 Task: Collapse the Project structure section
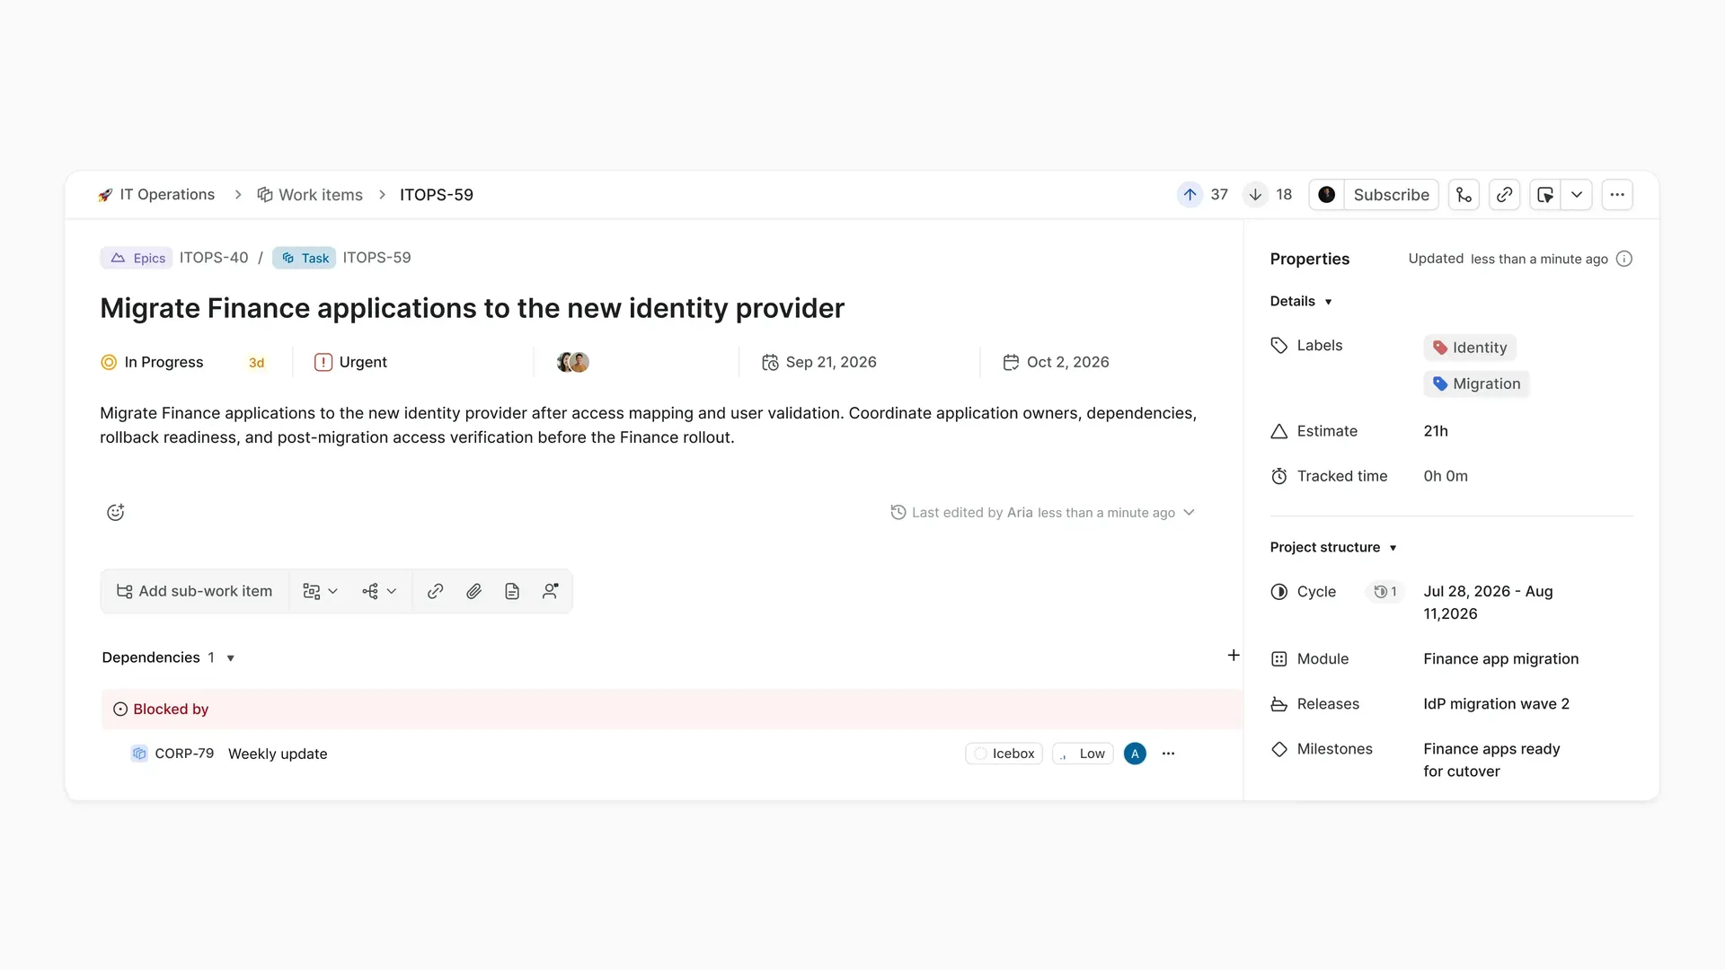(x=1333, y=547)
